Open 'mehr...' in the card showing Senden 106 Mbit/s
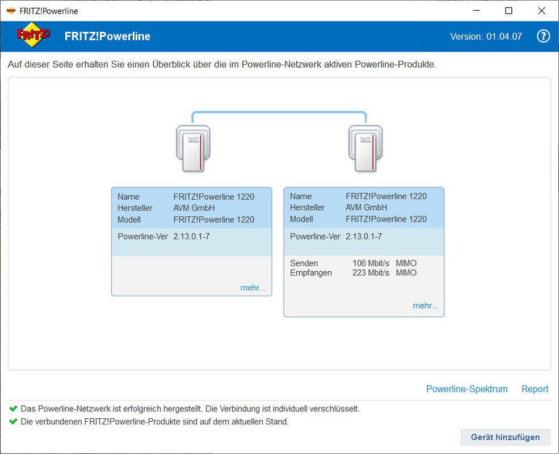 425,305
